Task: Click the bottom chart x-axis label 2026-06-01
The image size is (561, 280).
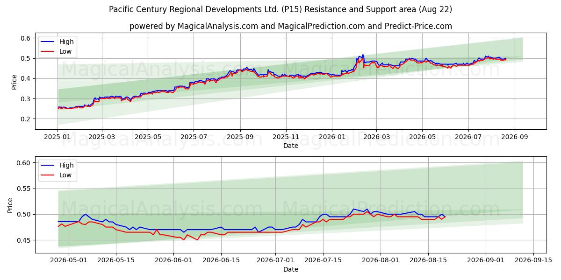Action: pos(173,261)
